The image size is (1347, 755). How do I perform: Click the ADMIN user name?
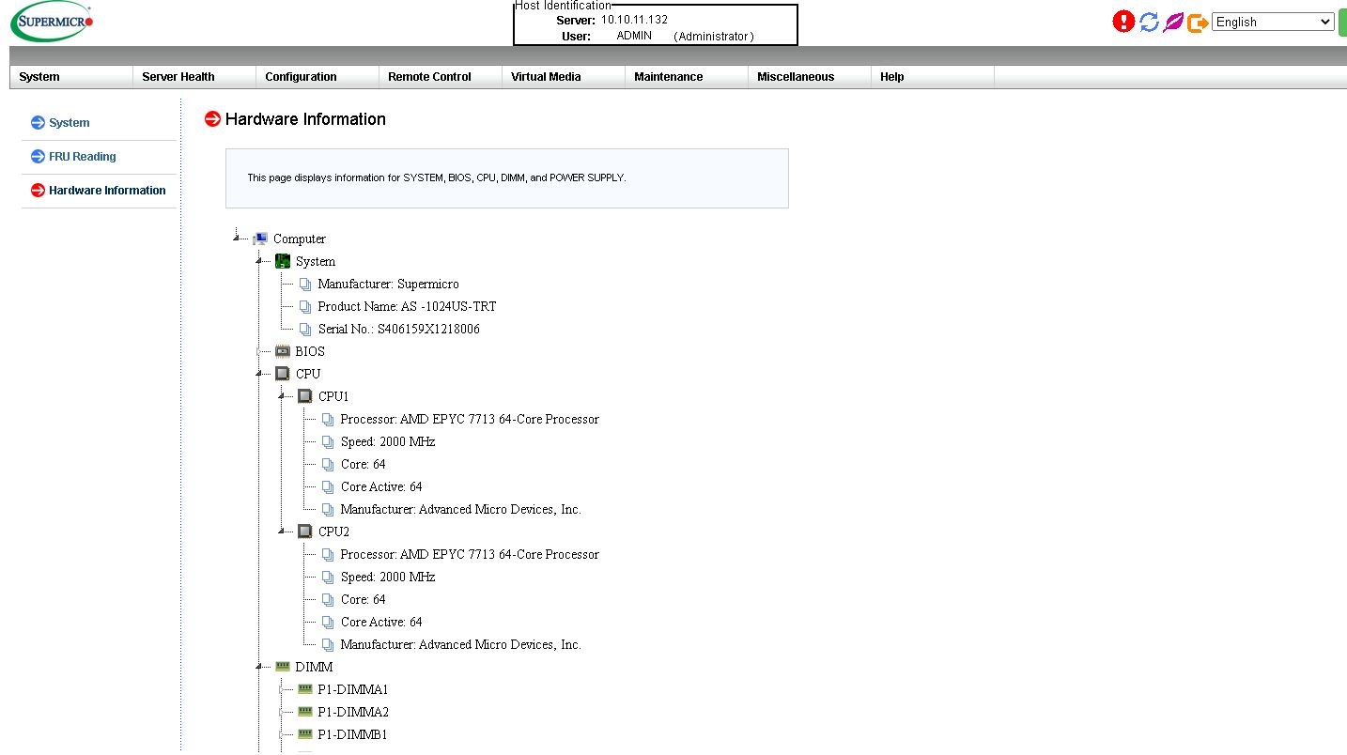tap(634, 36)
